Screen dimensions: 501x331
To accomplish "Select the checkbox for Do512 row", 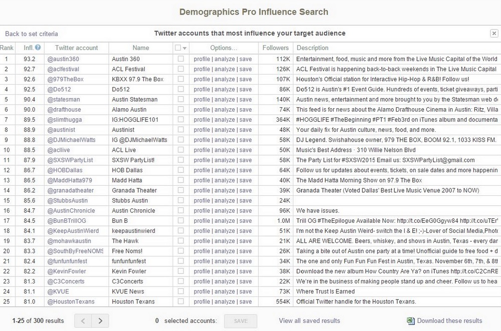I will [x=181, y=89].
